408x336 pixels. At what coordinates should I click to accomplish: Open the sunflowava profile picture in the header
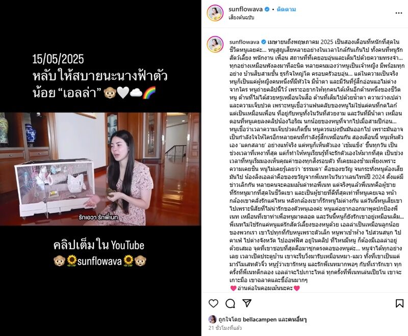215,13
